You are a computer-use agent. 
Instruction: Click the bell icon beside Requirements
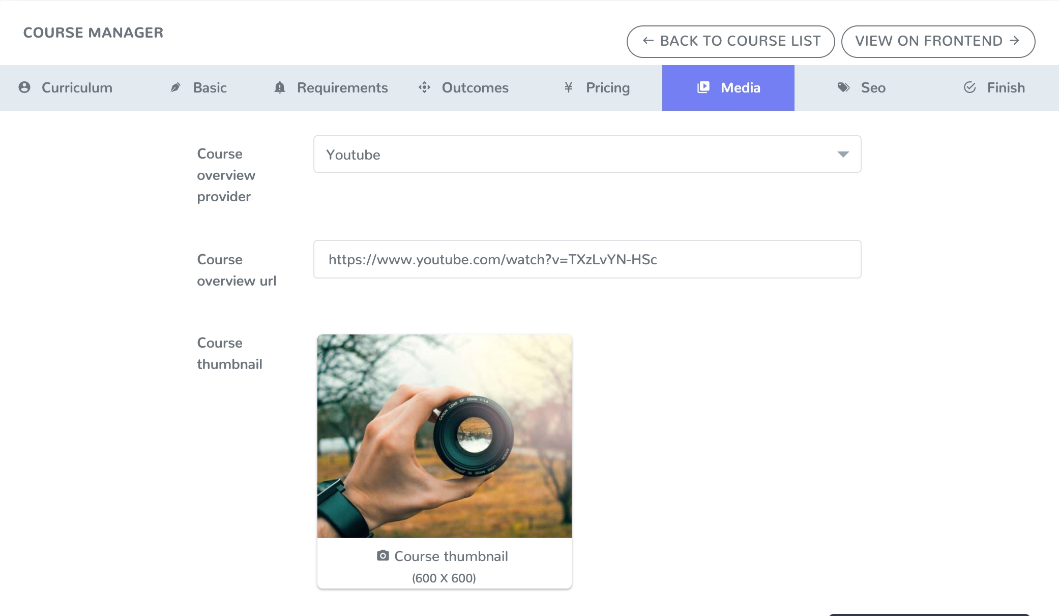280,87
